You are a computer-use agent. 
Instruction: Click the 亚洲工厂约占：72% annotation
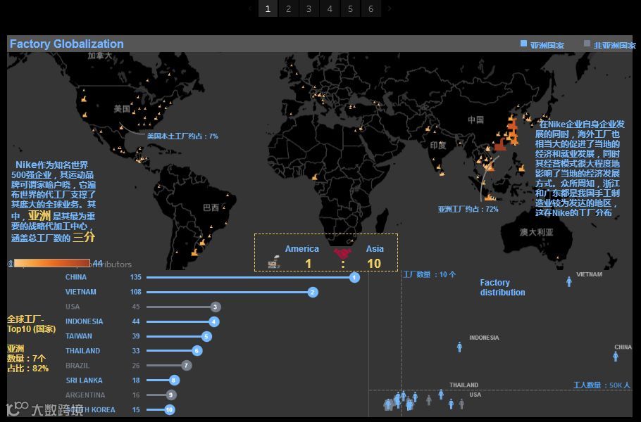point(468,209)
